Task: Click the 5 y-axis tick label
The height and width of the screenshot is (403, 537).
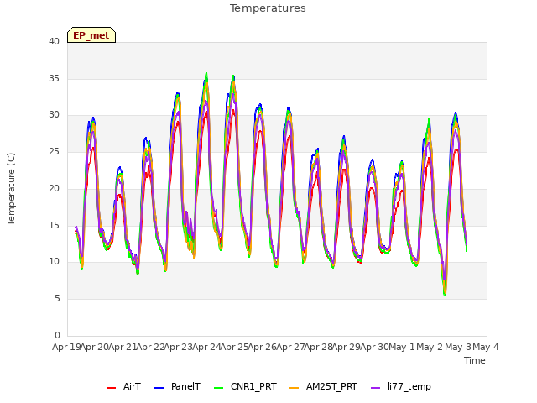Action: (57, 299)
